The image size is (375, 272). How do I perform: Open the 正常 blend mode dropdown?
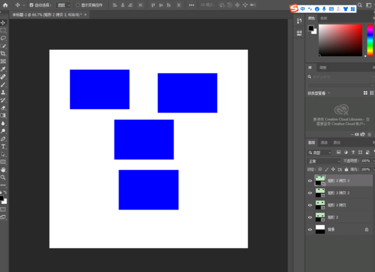click(x=324, y=161)
